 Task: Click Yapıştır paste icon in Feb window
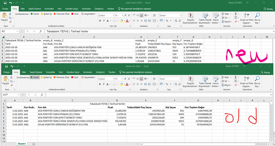[x=6, y=79]
